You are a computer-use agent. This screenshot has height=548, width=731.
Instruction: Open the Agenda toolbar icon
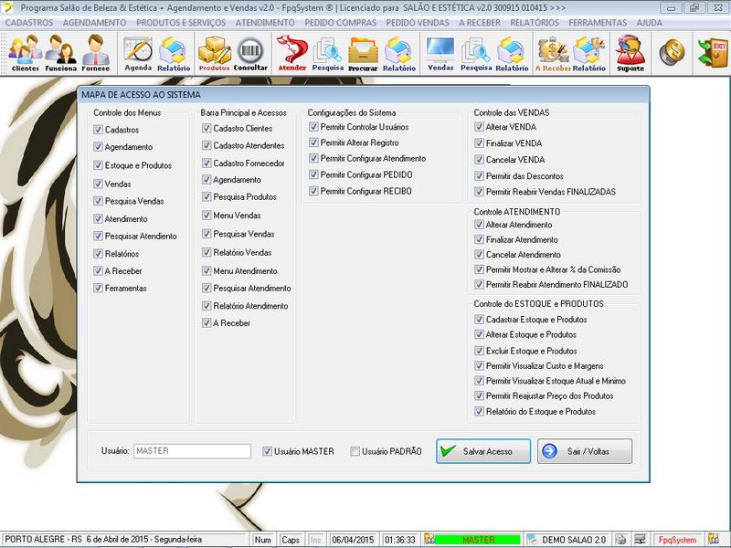pos(138,53)
